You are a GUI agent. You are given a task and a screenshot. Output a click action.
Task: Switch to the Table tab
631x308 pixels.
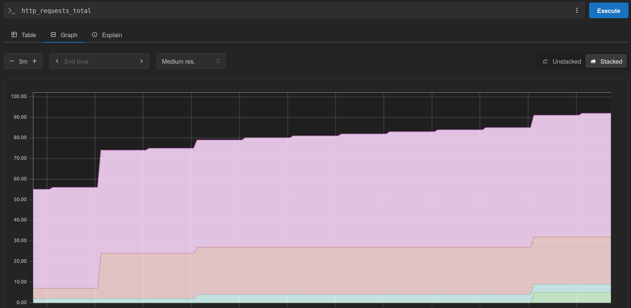pos(29,35)
